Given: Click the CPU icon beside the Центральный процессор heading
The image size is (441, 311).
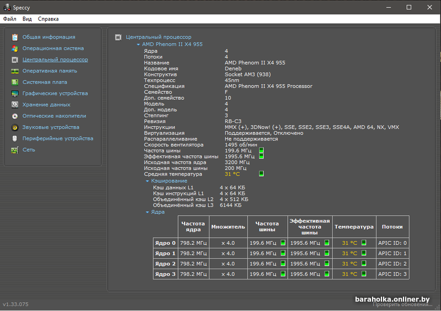Looking at the screenshot, I should click(118, 37).
